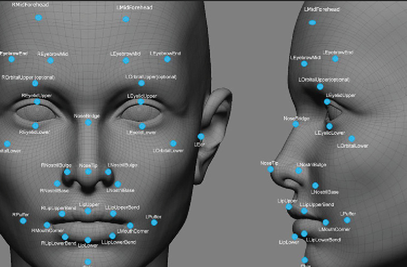Click the LEyebrowEnd marker in the profile view

[x=335, y=59]
